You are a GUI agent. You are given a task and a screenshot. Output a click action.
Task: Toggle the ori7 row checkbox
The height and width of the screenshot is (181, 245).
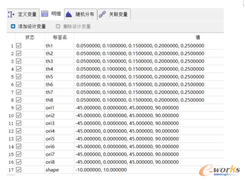click(18, 154)
